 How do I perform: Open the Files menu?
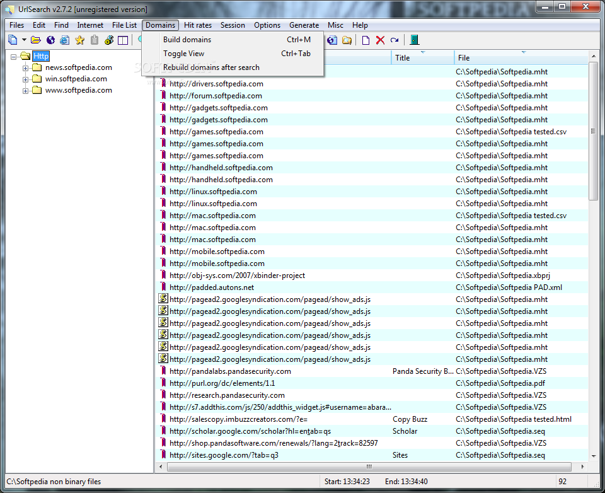coord(16,25)
